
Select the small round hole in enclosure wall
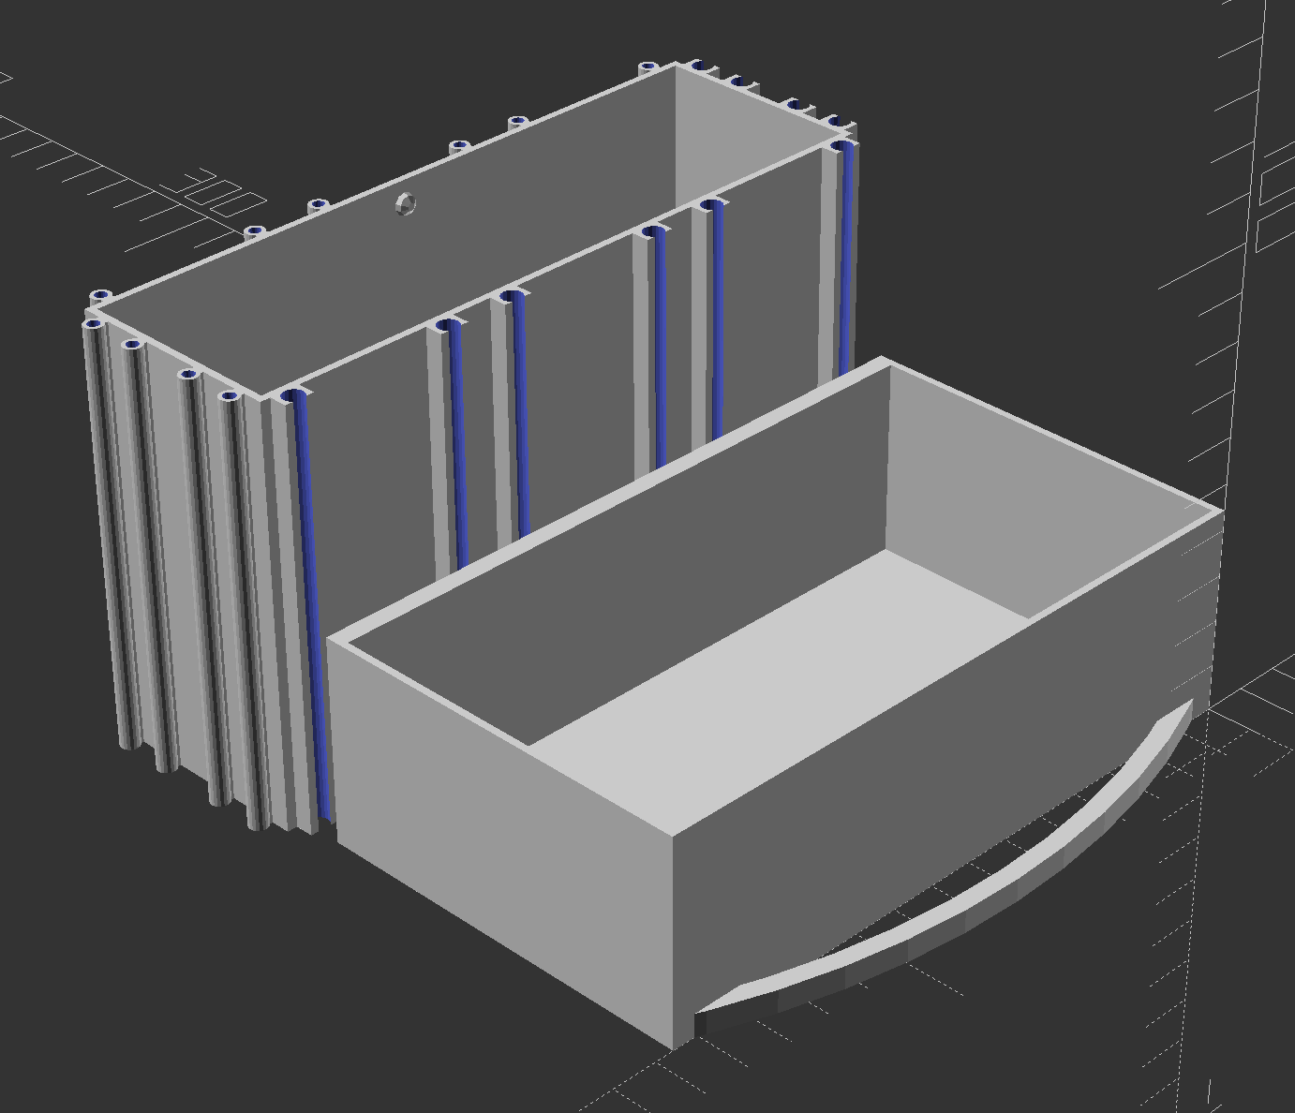pos(406,203)
